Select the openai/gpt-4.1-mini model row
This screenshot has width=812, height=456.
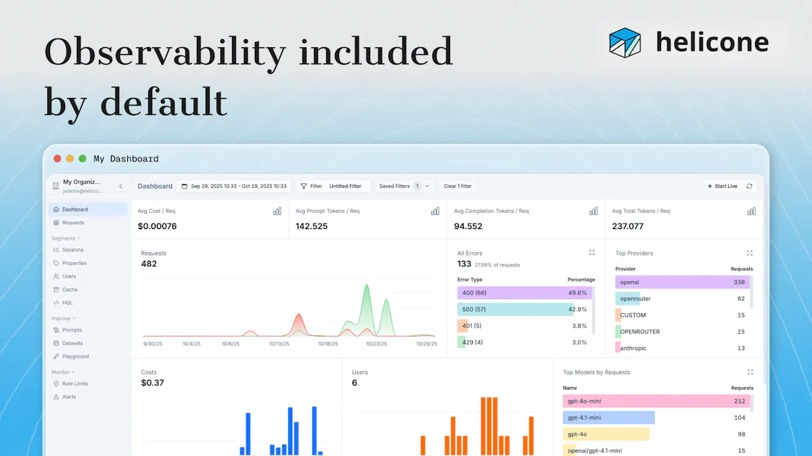[x=656, y=451]
